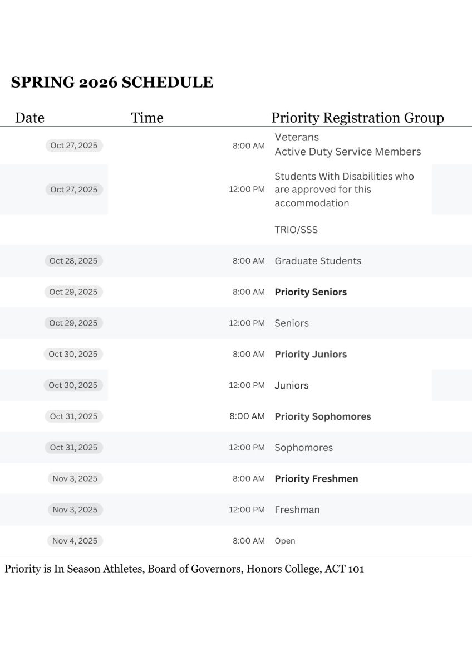472x669 pixels.
Task: Select the 8:00 AM time for Graduate Students
Action: [x=248, y=261]
